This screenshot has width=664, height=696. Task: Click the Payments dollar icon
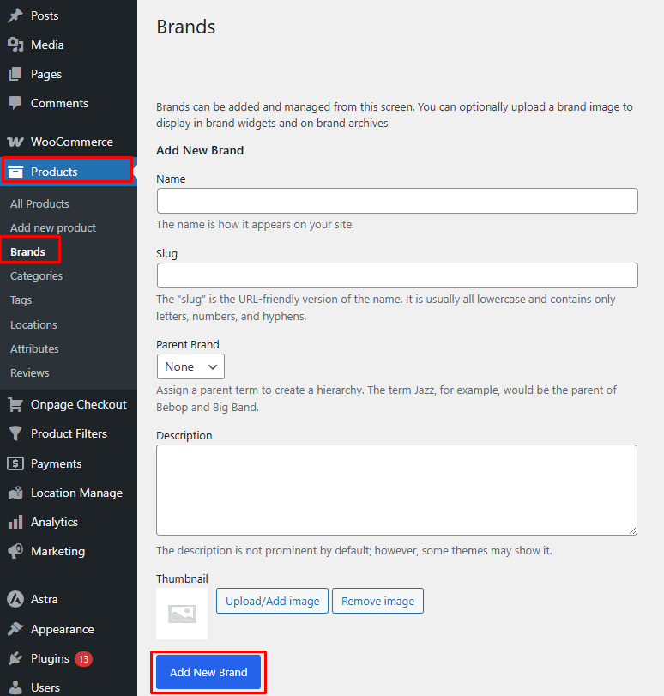point(15,463)
